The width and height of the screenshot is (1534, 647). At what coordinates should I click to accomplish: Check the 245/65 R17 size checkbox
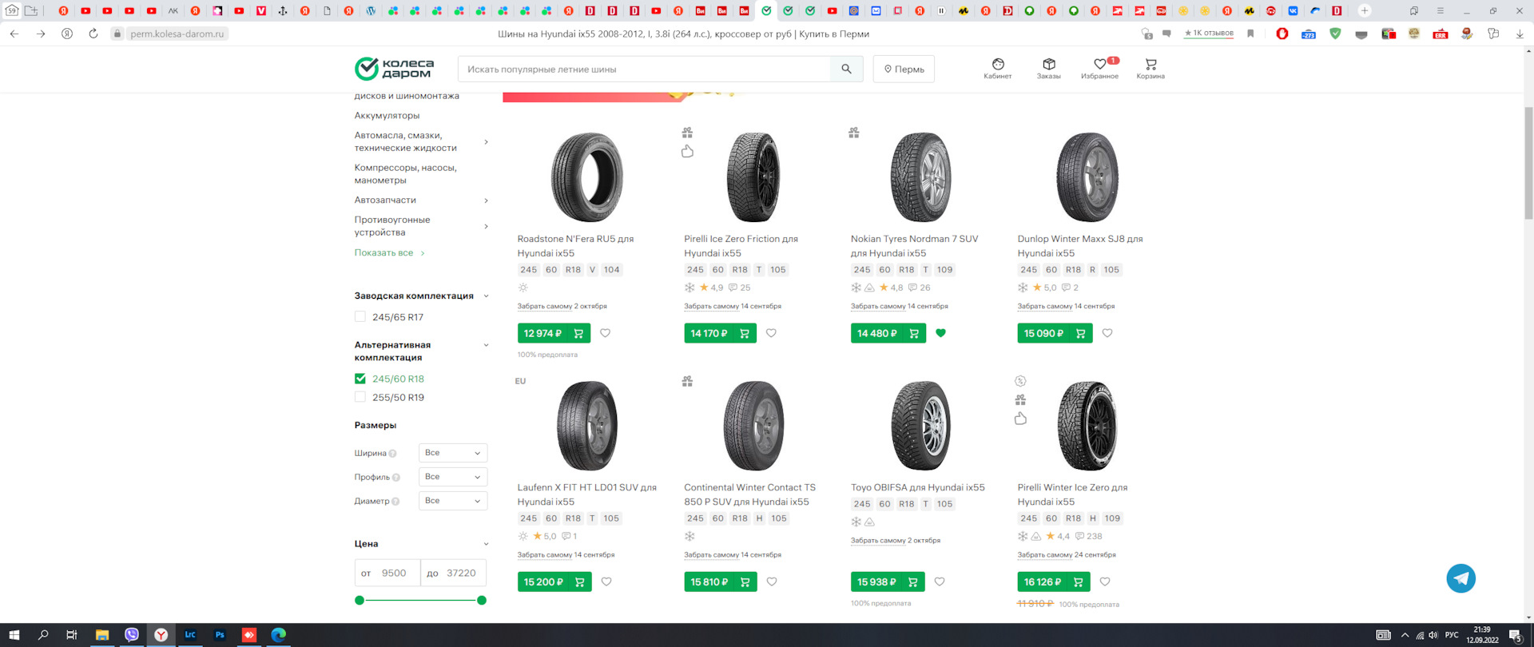point(360,316)
